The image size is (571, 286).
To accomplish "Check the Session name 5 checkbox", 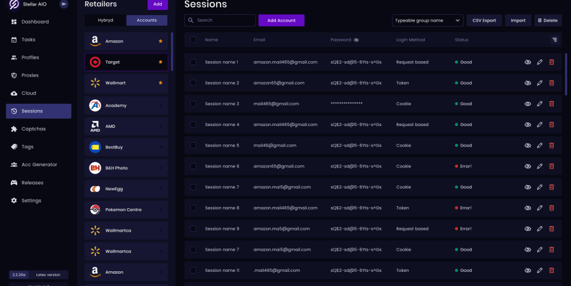I will tap(193, 145).
